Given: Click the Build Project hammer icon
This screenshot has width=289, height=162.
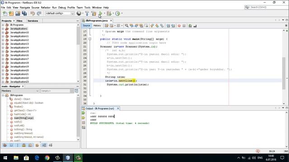Looking at the screenshot, I should point(87,13).
